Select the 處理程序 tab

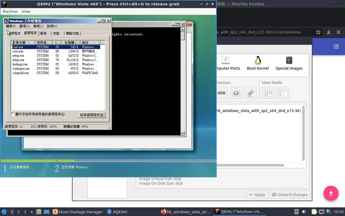coord(30,33)
